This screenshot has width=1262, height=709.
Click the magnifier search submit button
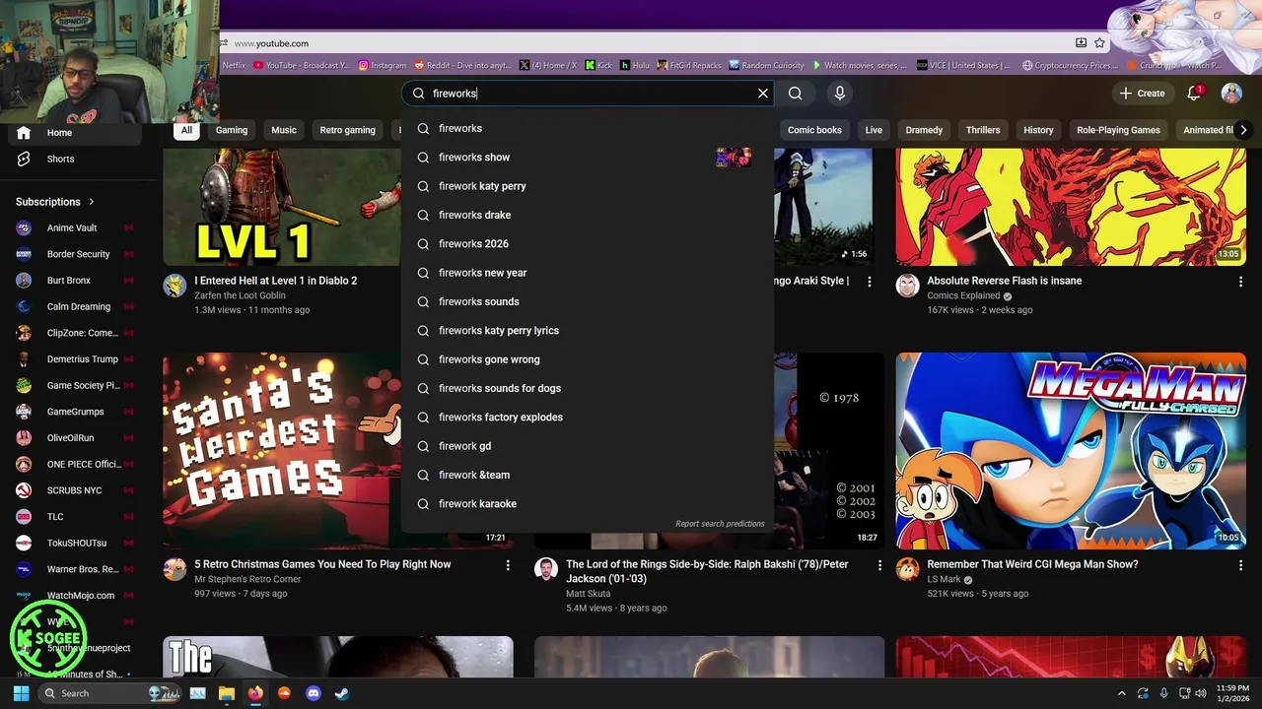tap(796, 94)
